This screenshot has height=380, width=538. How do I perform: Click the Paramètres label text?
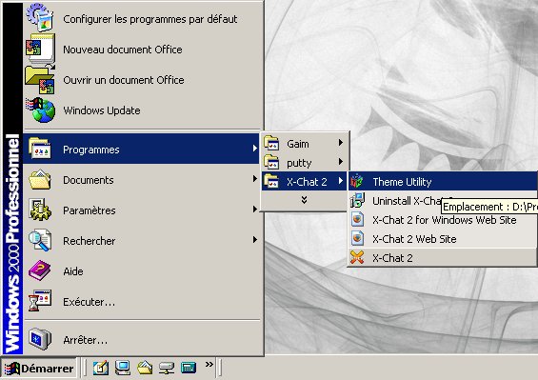click(90, 210)
